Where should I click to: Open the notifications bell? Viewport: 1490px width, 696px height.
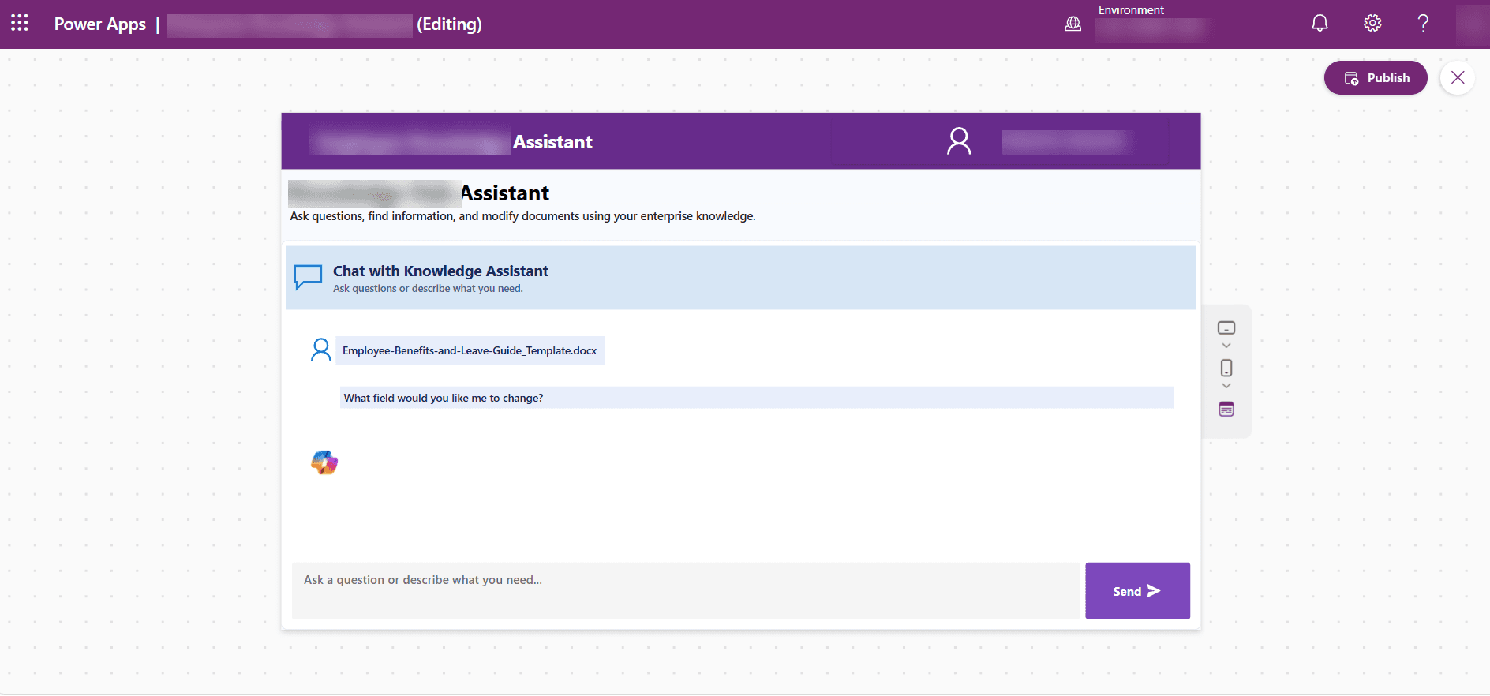(1320, 23)
